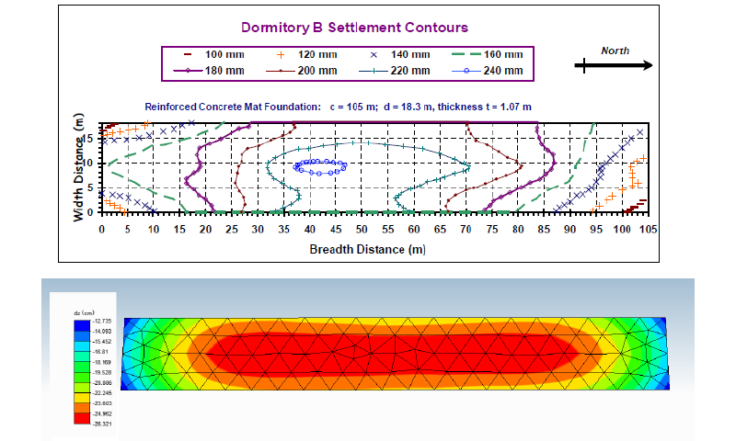Screen dimensions: 736x441
Task: Click breadth axis tick label 80
Action: pyautogui.click(x=518, y=230)
